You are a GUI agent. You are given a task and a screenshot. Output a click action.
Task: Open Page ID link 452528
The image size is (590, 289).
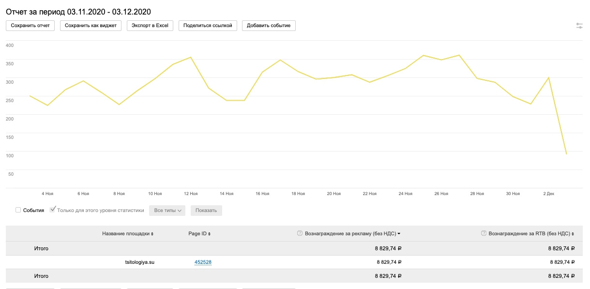203,262
